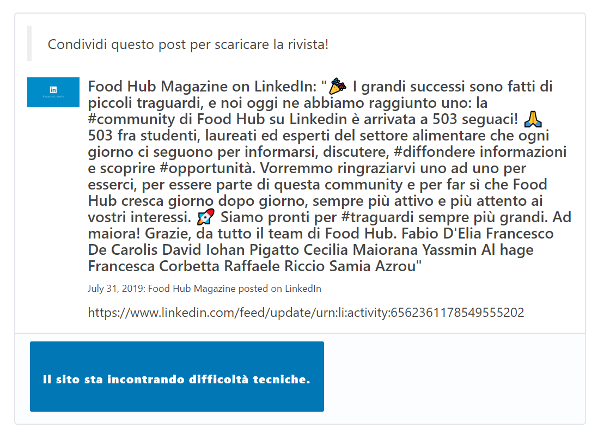Click the blue 'Il sito sta incontrando difficoltà tecniche' button
This screenshot has height=434, width=598.
(x=177, y=376)
